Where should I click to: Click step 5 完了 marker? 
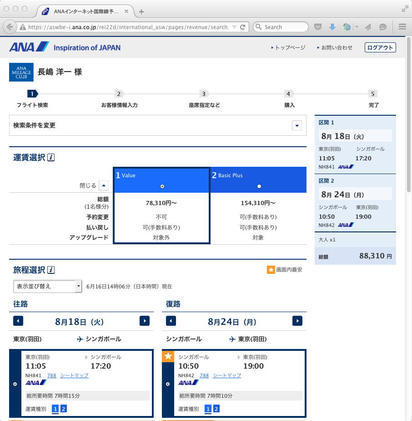pyautogui.click(x=373, y=94)
